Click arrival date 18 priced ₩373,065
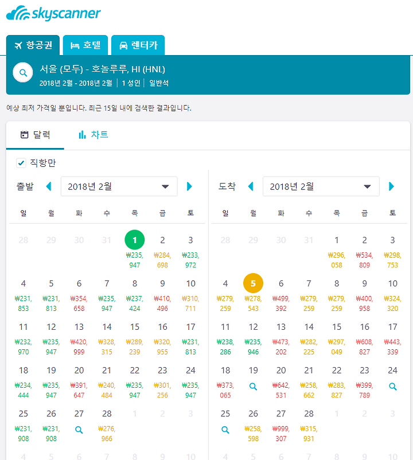 coord(225,383)
